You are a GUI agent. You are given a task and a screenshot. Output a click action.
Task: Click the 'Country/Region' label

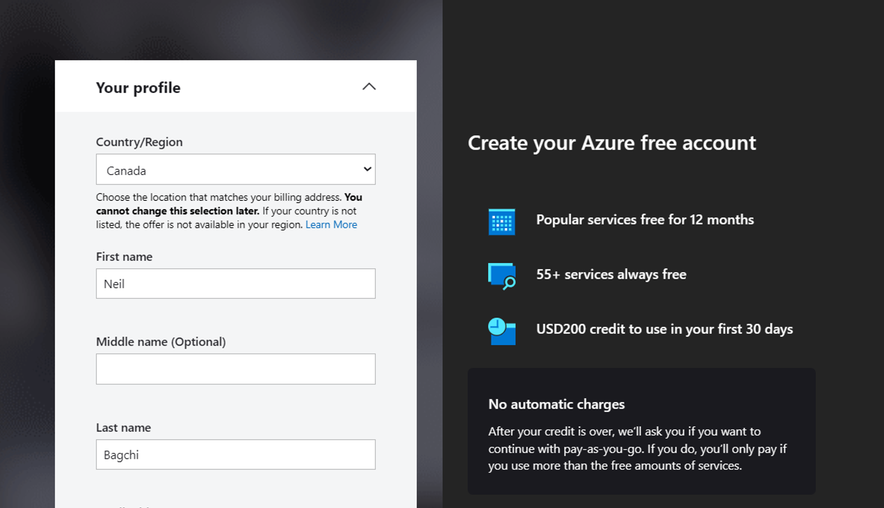(139, 142)
